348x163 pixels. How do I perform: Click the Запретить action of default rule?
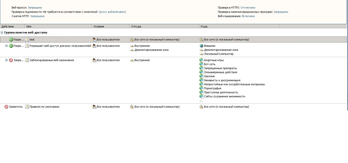click(x=16, y=107)
